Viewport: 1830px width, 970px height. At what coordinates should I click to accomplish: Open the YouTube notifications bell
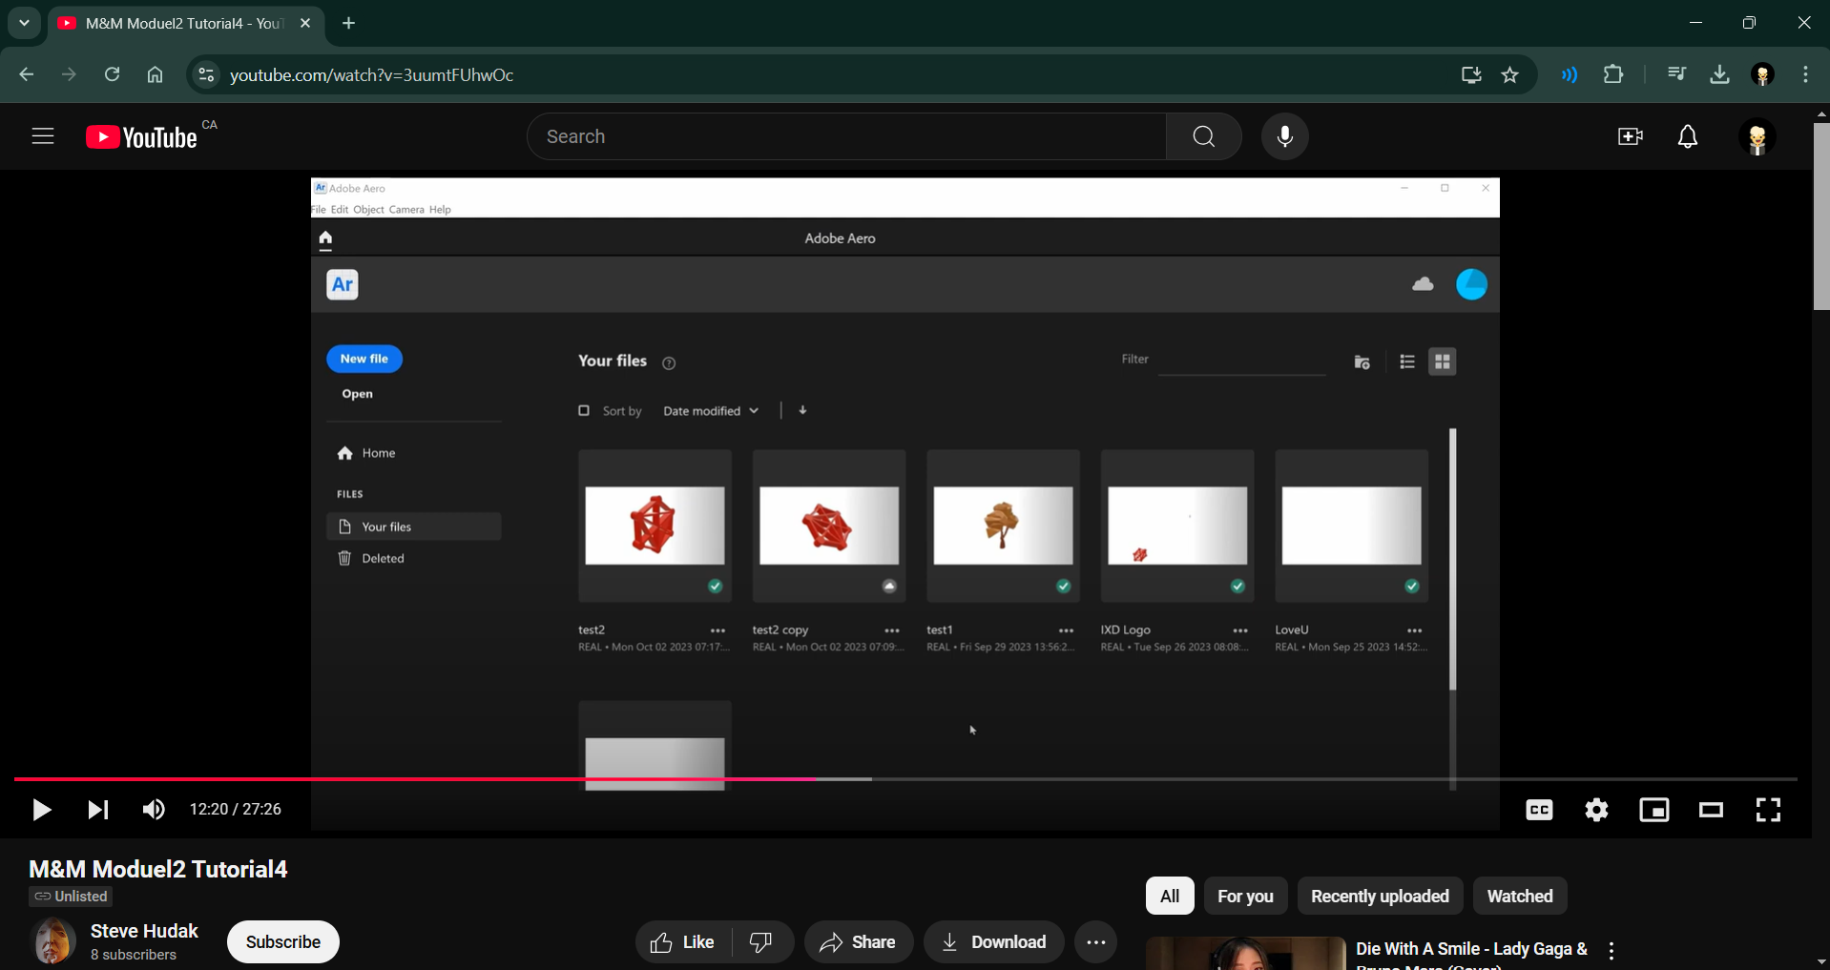[x=1688, y=135]
